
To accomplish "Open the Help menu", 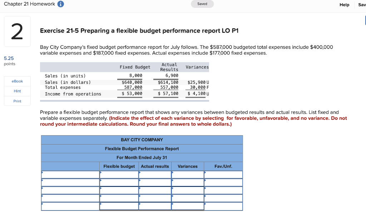I will [x=344, y=5].
